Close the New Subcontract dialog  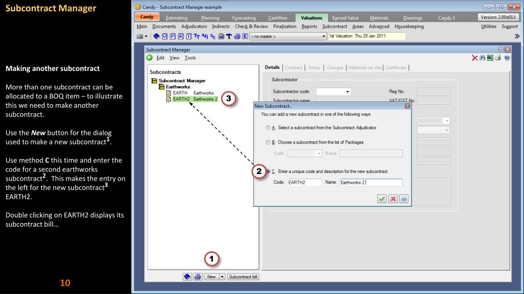(x=407, y=106)
